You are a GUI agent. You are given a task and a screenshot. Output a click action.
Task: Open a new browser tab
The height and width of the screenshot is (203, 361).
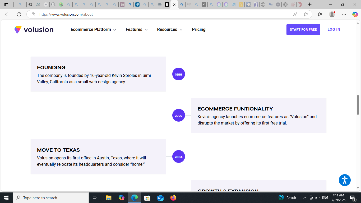pos(309,4)
